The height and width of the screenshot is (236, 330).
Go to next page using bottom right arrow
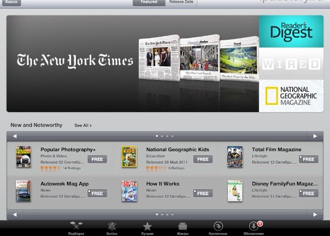point(315,215)
